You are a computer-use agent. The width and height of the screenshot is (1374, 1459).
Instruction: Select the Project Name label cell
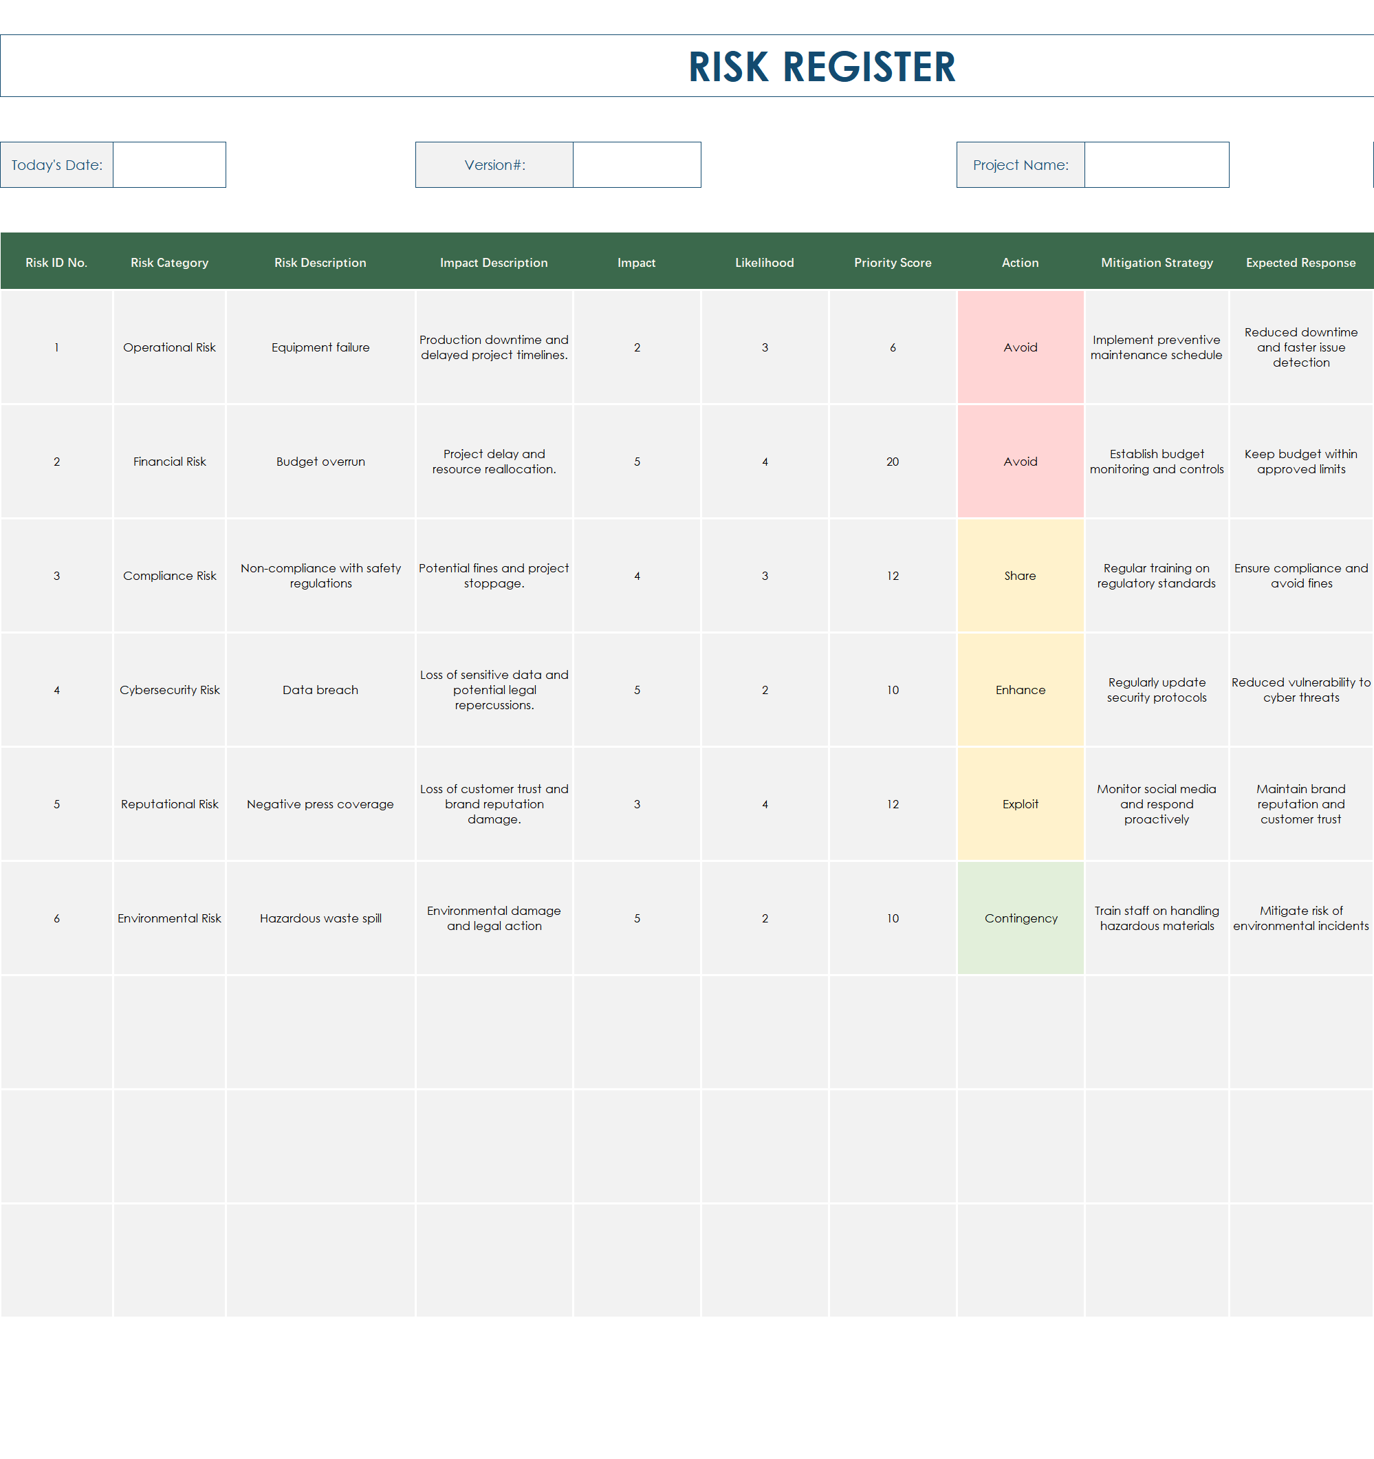click(x=1021, y=164)
